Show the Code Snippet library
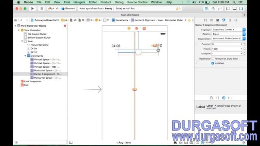 (x=218, y=98)
